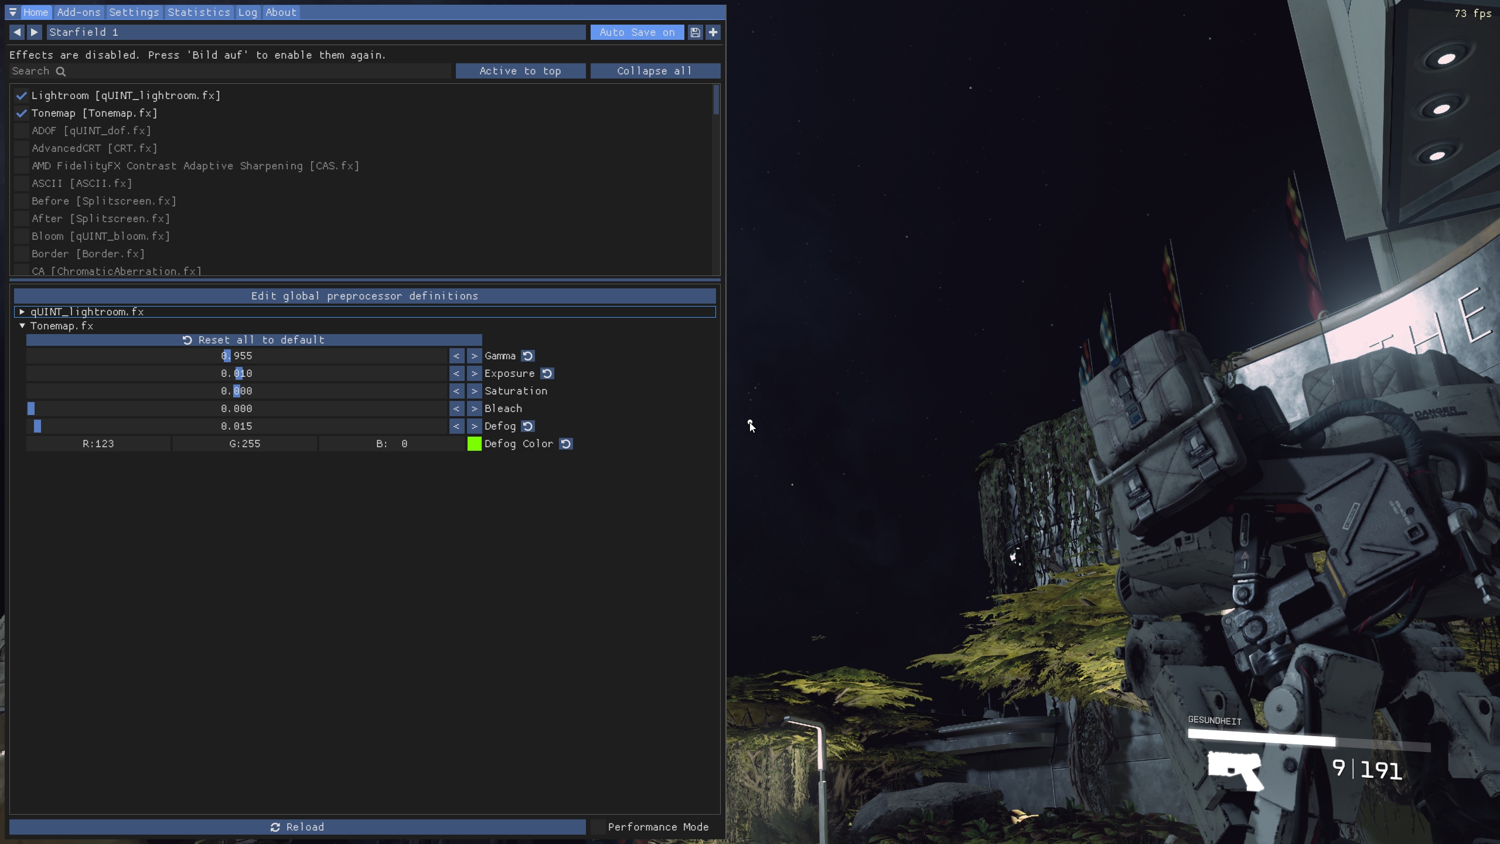Uncheck the Tonemap effect
The width and height of the screenshot is (1500, 844).
22,113
